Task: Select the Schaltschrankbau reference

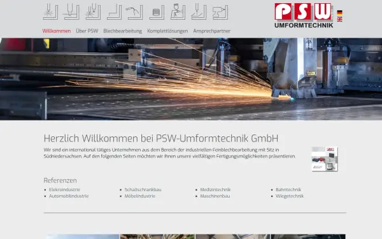Action: tap(143, 189)
